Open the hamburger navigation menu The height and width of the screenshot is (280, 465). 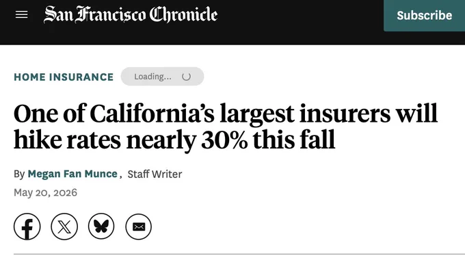coord(22,14)
